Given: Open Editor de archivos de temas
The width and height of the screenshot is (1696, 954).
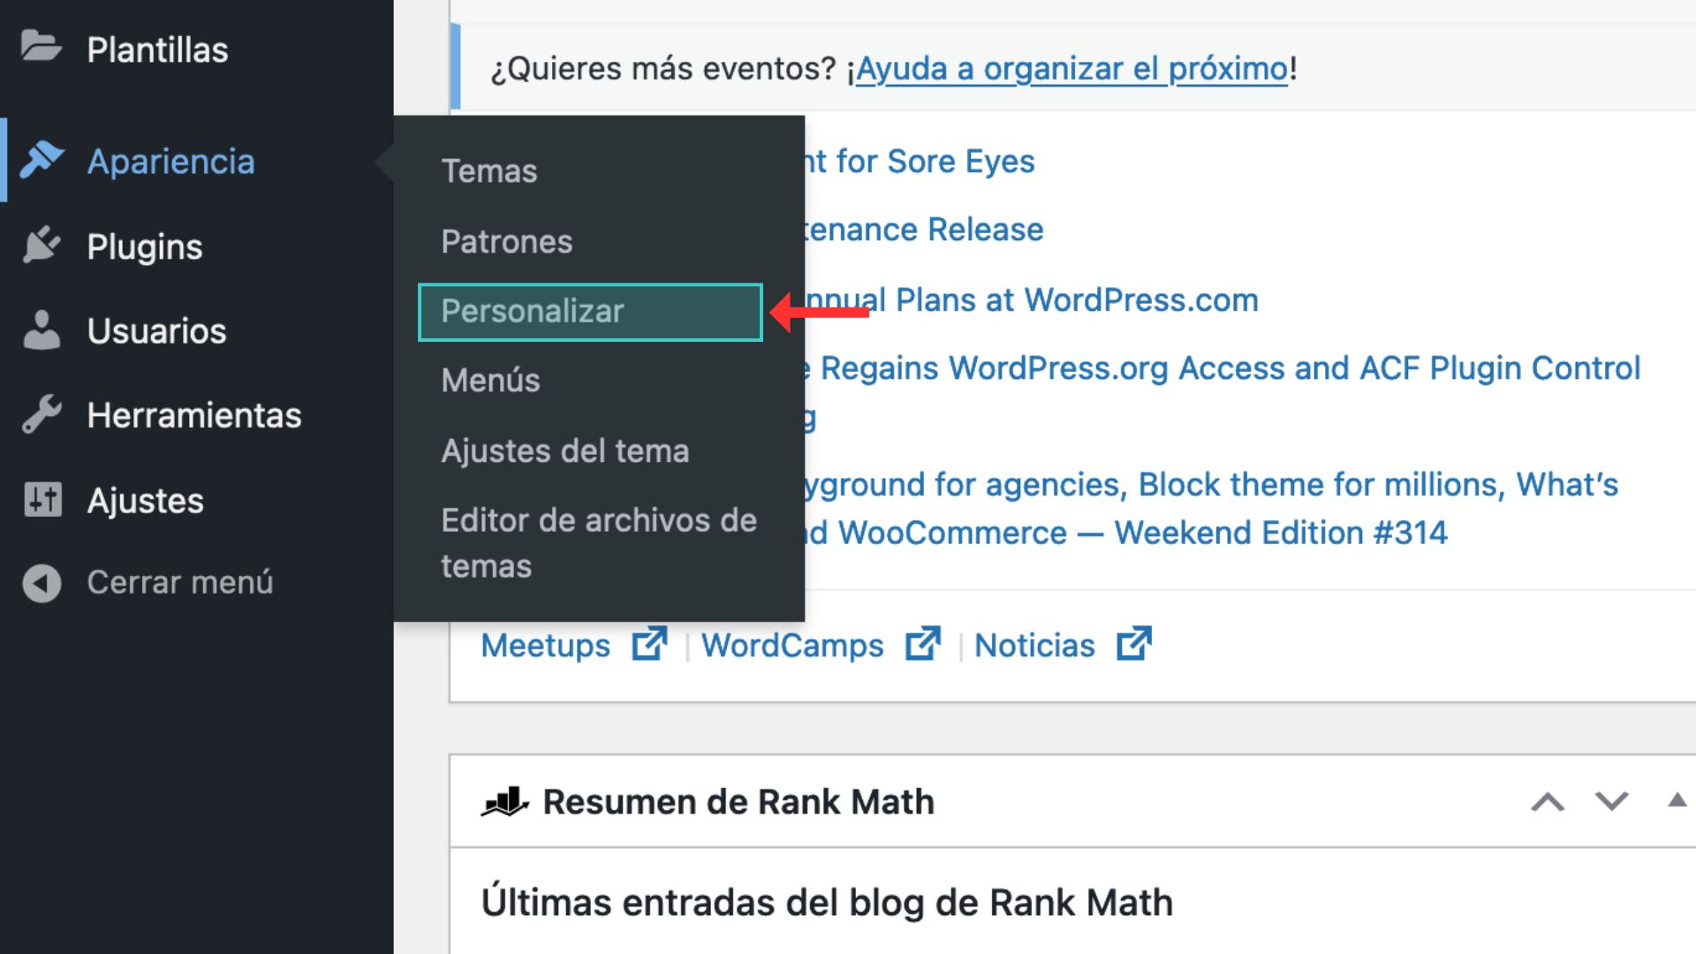Looking at the screenshot, I should tap(598, 542).
